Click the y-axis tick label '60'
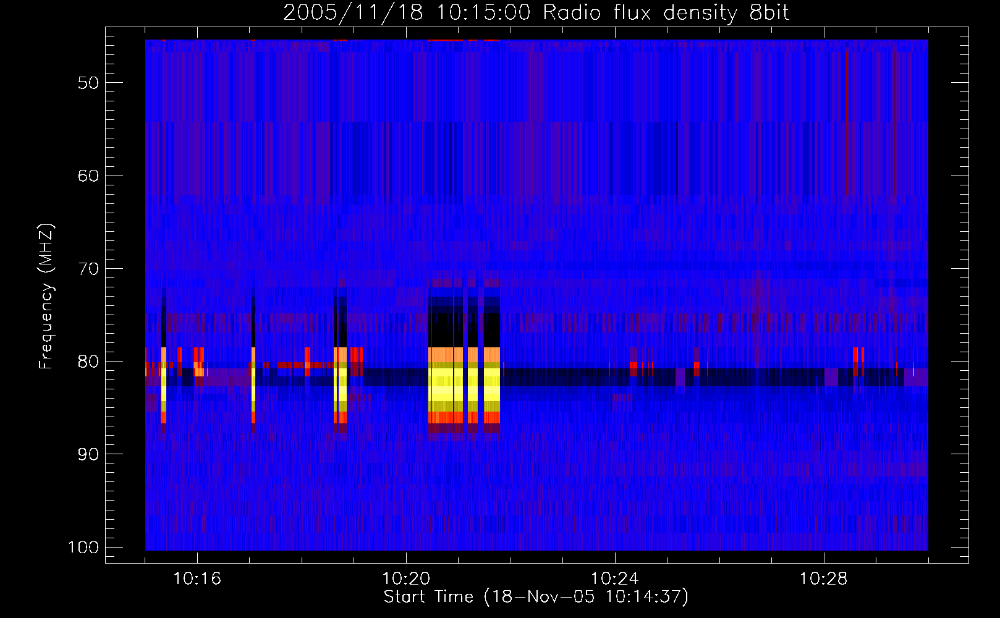Image resolution: width=1000 pixels, height=618 pixels. [88, 176]
